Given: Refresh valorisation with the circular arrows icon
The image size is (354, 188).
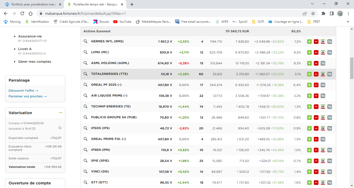Looking at the screenshot, I should [x=60, y=128].
